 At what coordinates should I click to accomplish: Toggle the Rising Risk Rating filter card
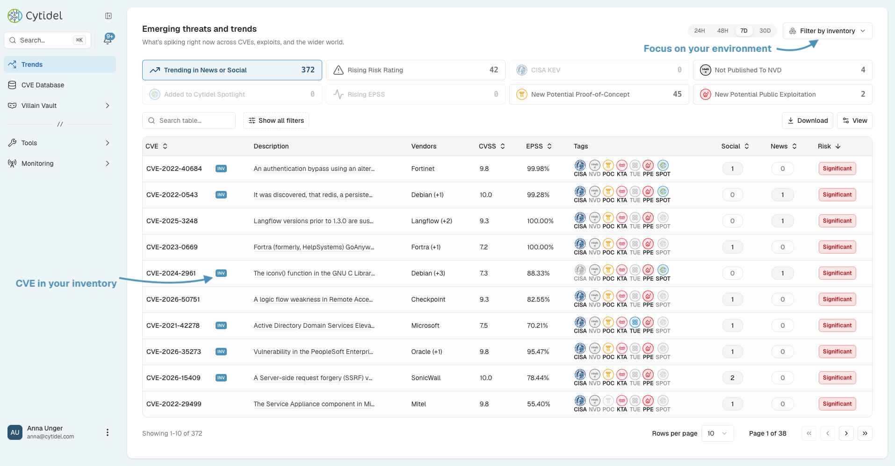[415, 70]
